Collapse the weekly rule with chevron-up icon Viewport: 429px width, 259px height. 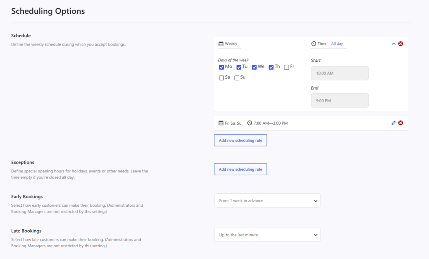[393, 44]
